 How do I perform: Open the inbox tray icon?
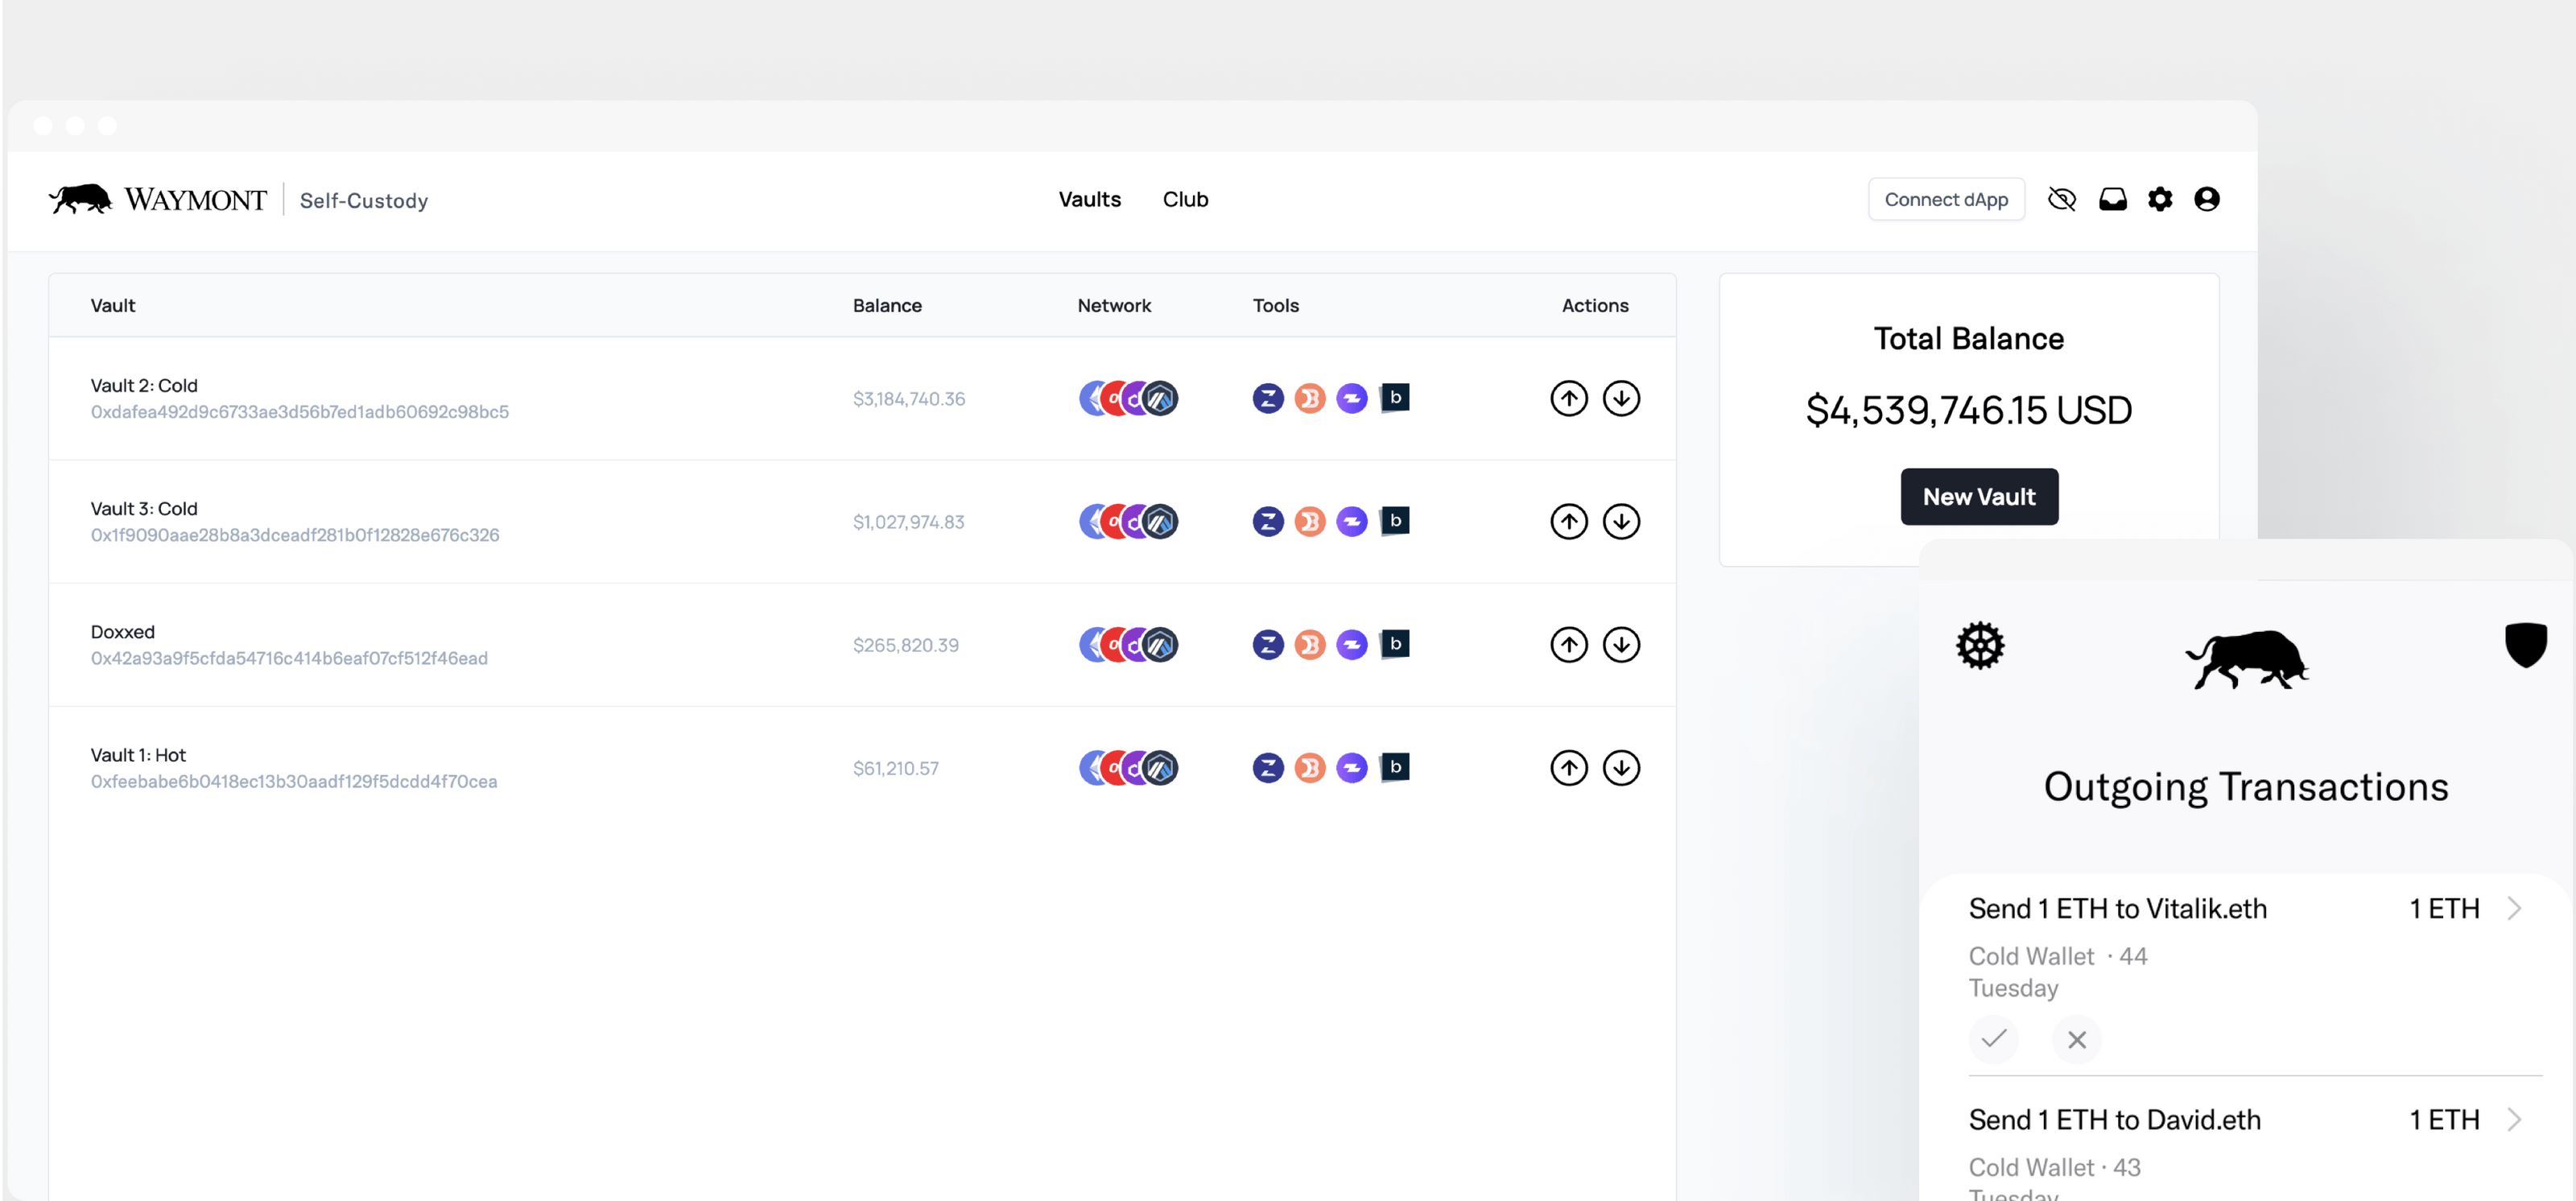[2112, 199]
